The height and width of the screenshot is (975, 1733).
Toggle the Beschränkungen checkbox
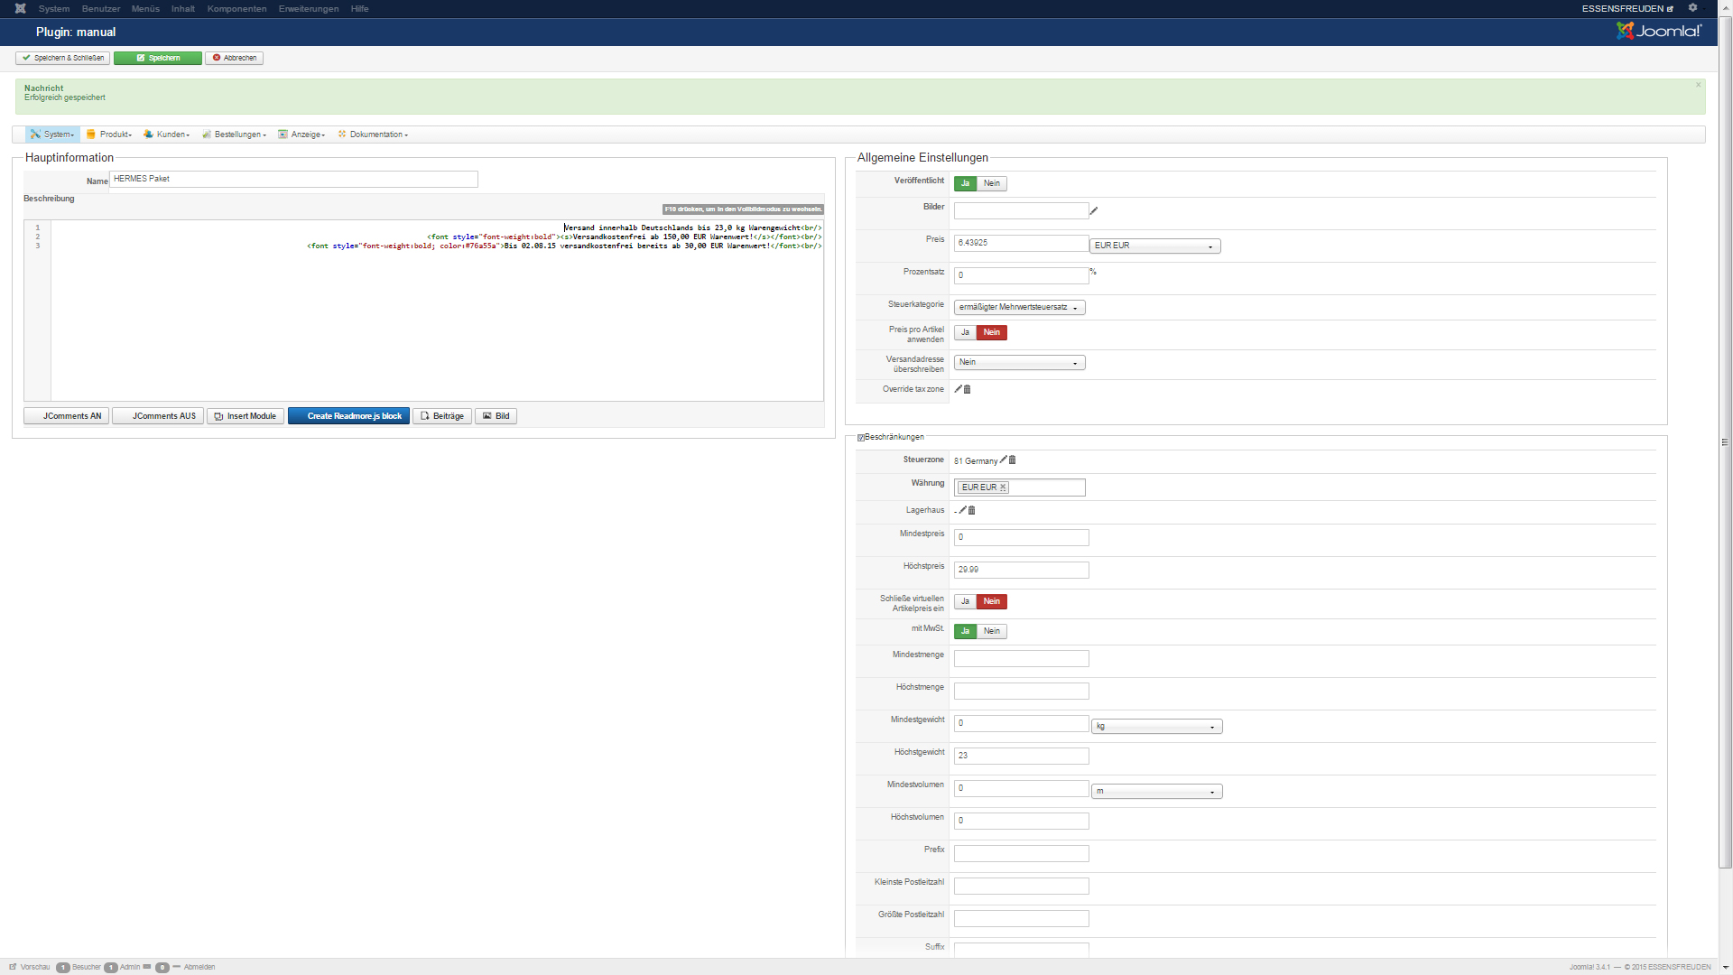coord(860,438)
